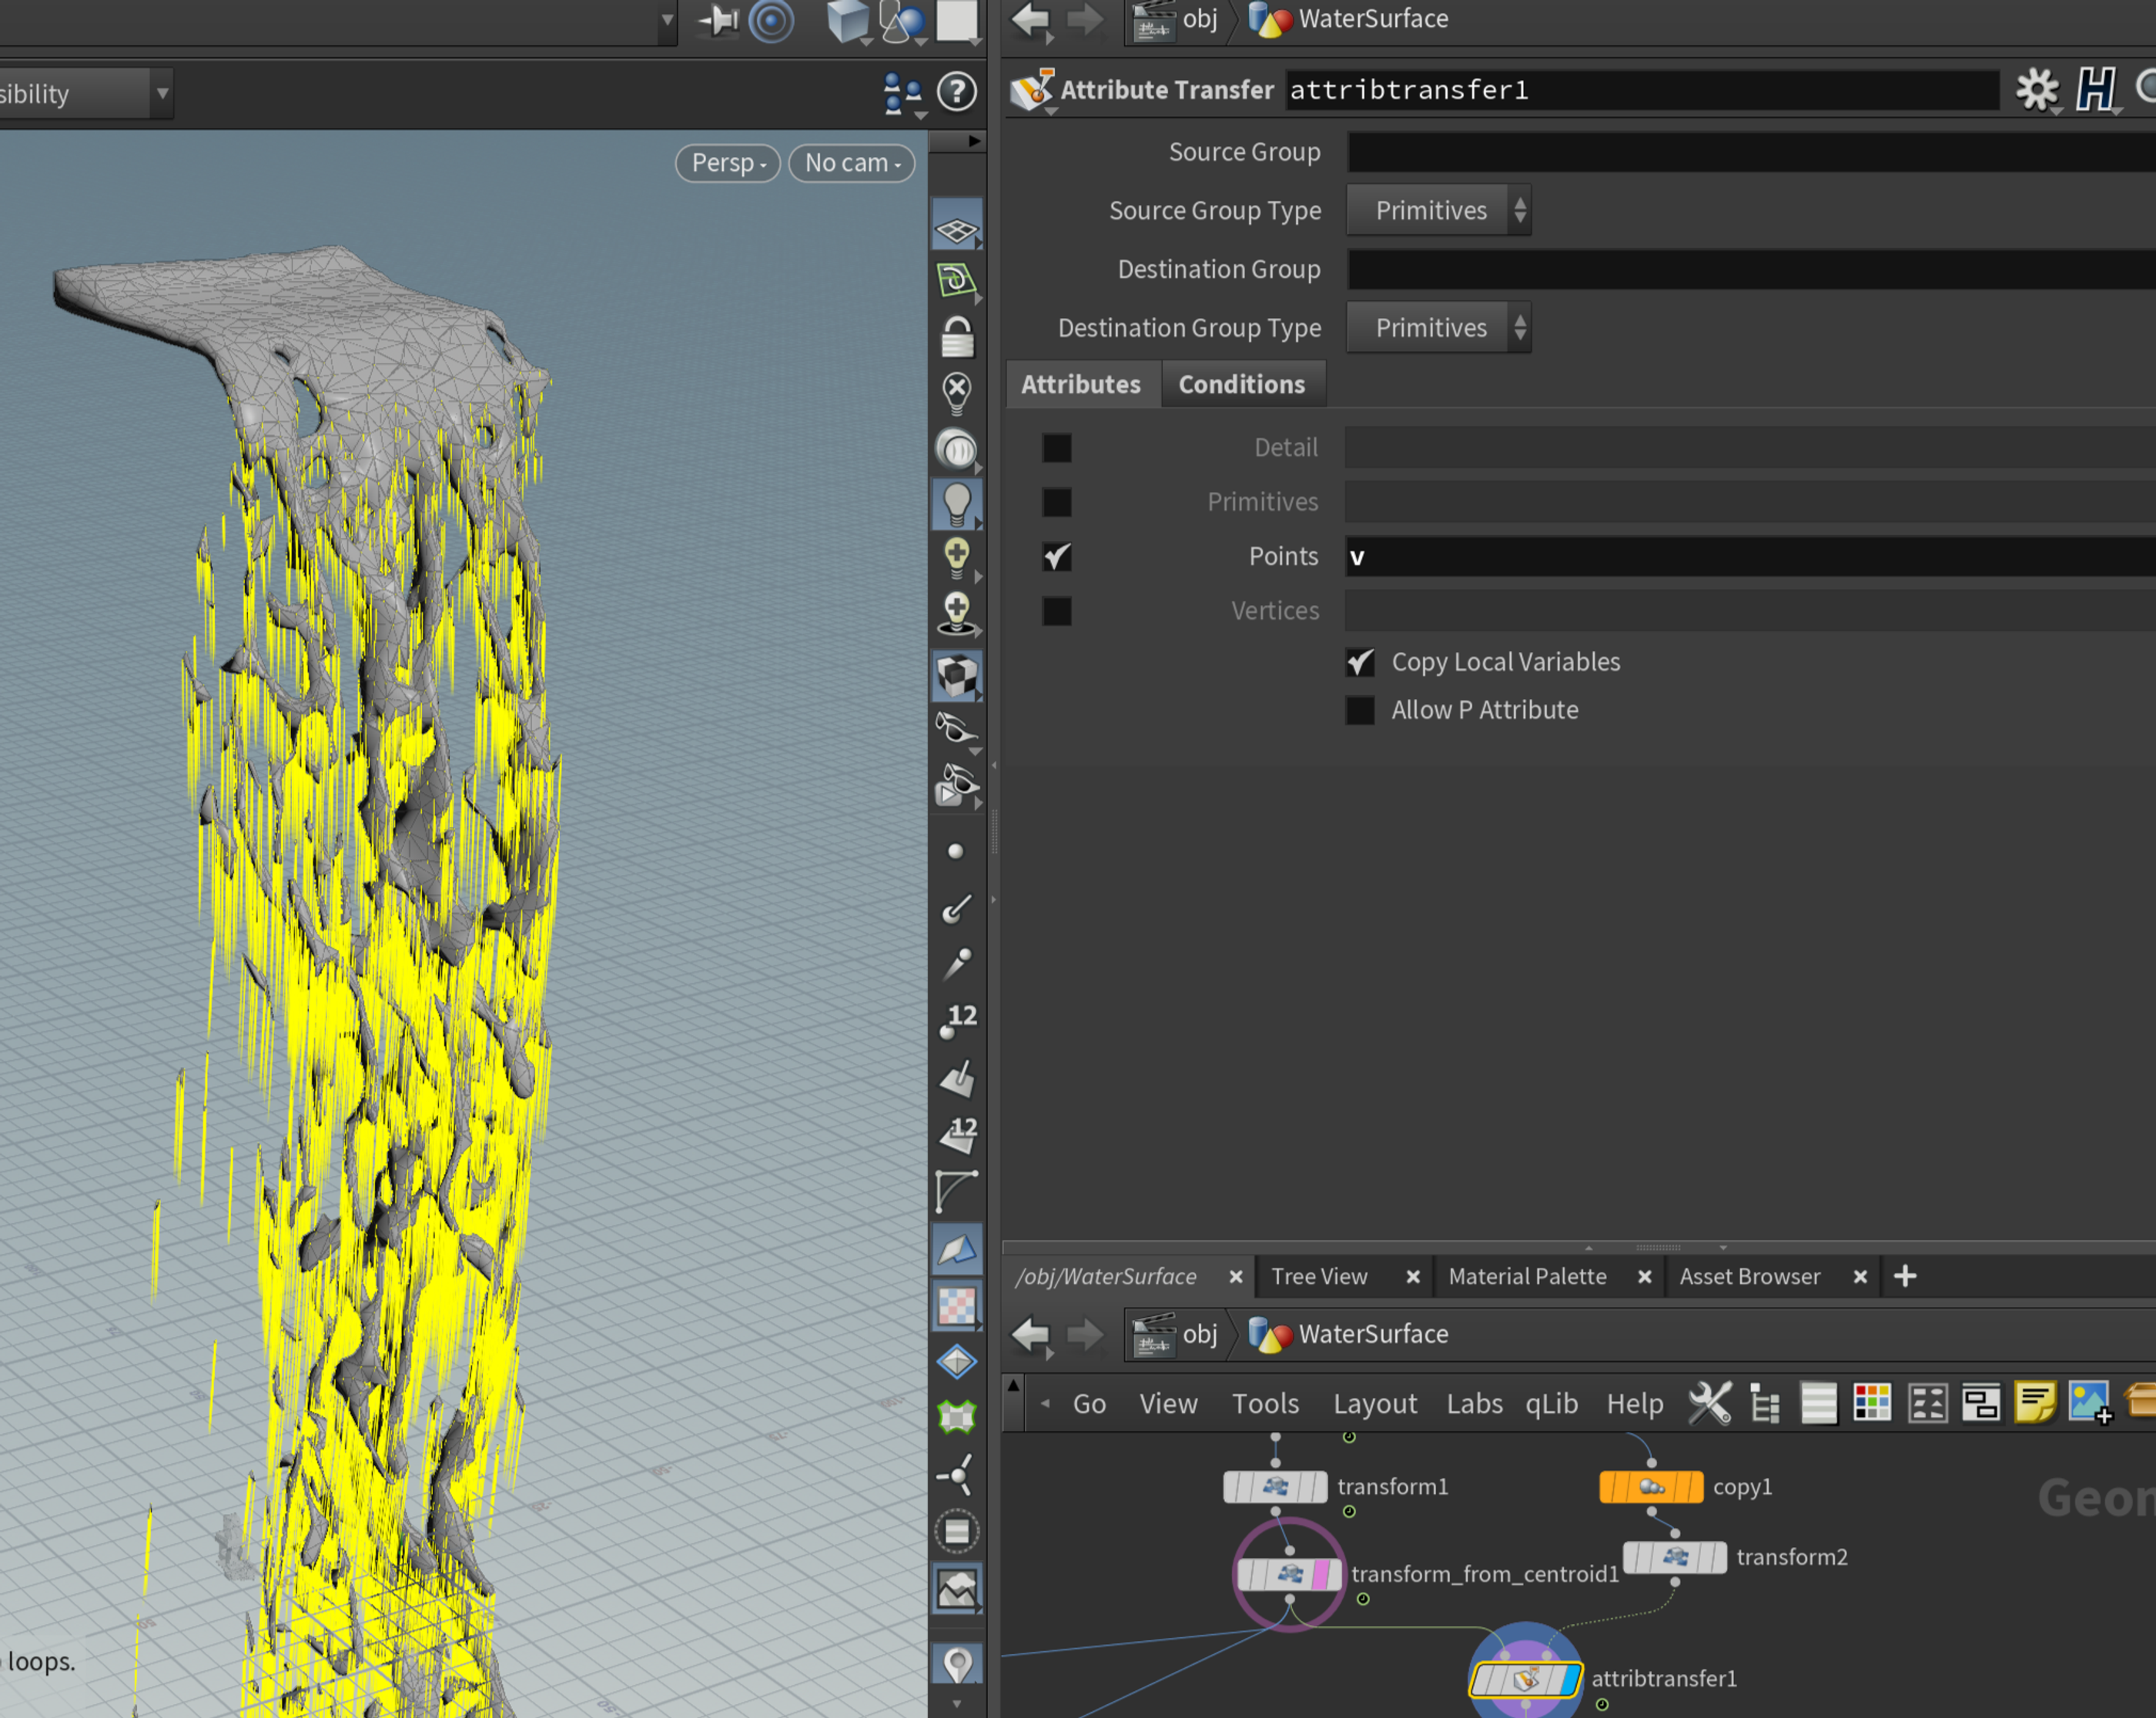Open the parameter gear settings menu

coord(2036,90)
